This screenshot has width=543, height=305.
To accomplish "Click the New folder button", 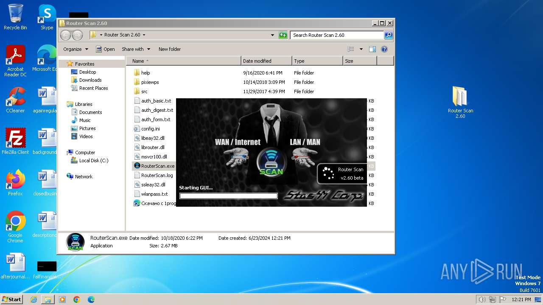I will pyautogui.click(x=170, y=49).
